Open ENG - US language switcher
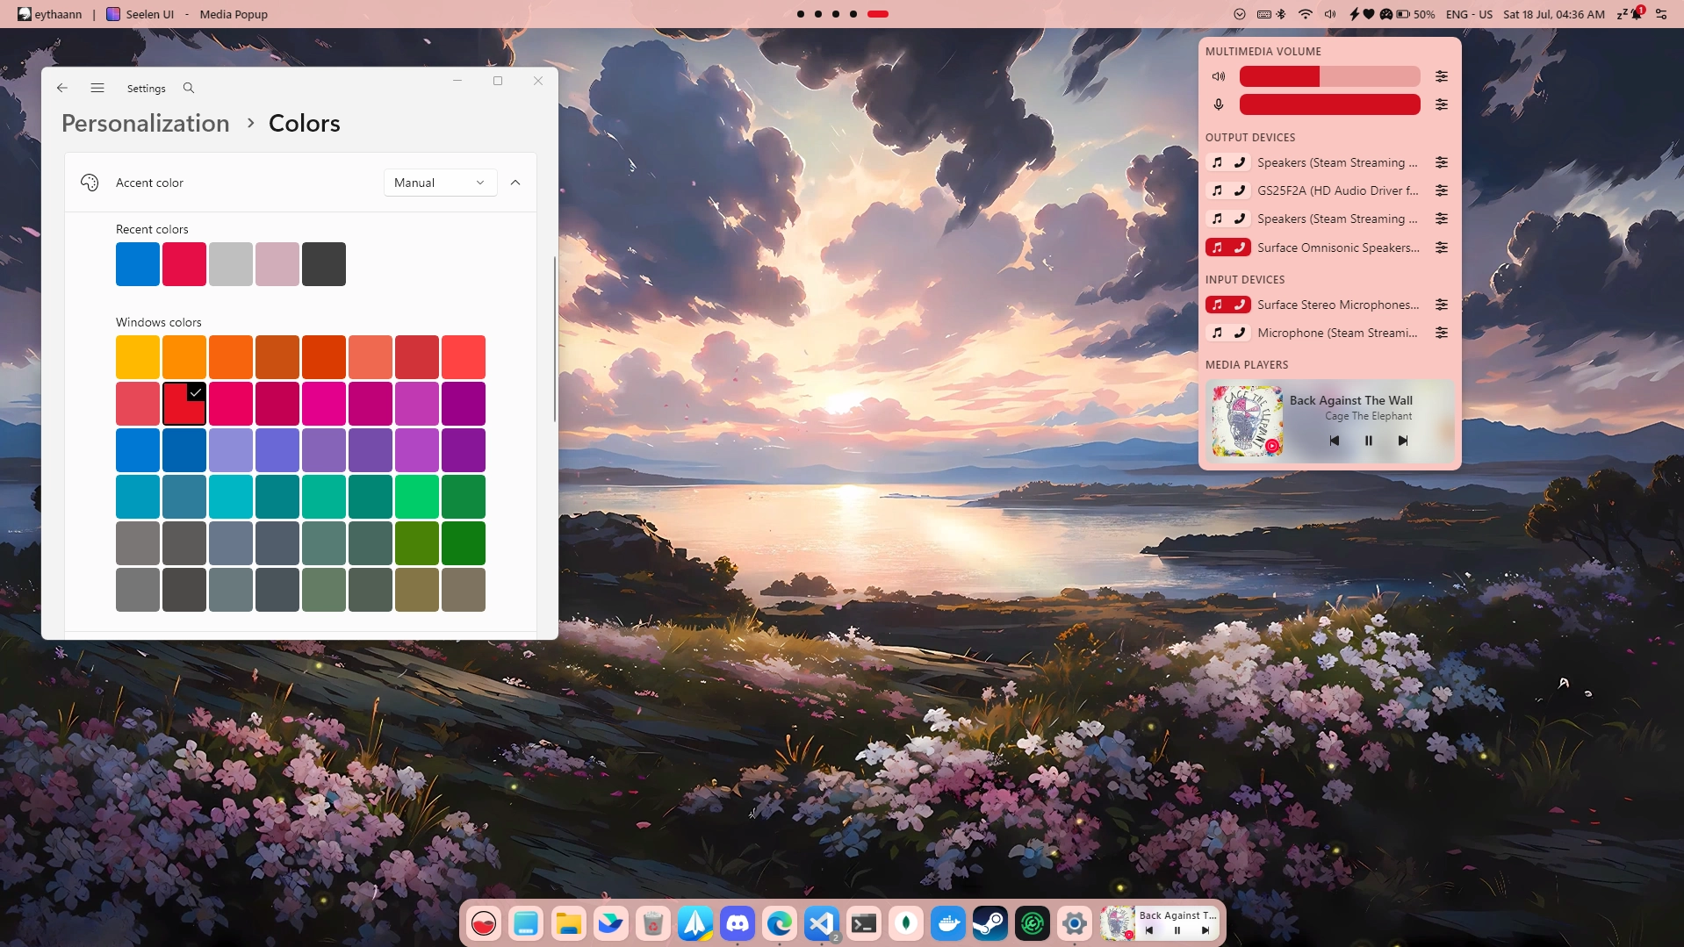 click(x=1469, y=14)
